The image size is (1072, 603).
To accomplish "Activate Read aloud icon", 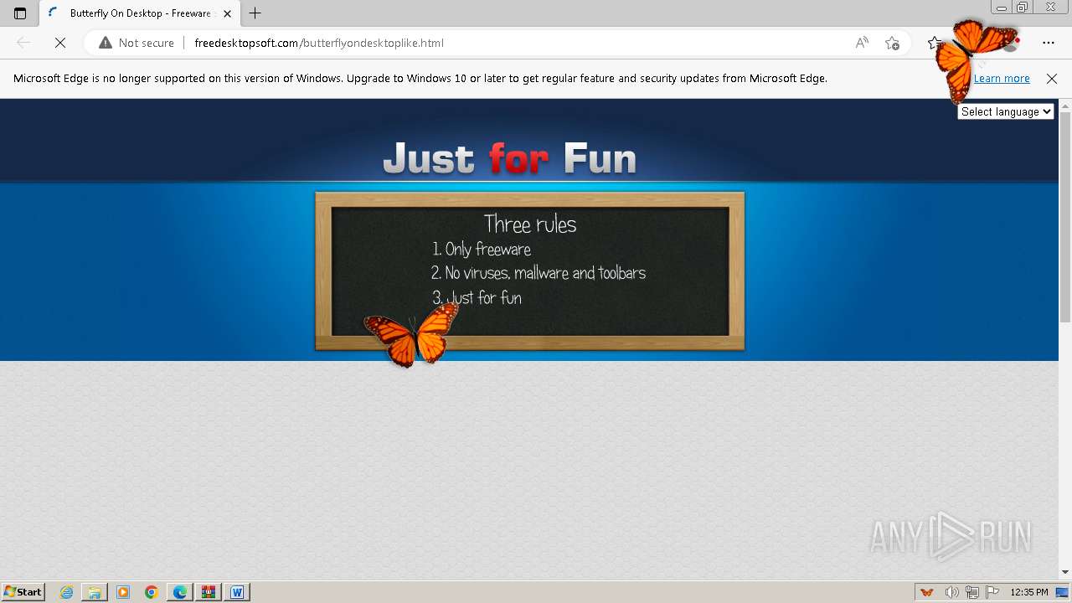I will pos(862,43).
